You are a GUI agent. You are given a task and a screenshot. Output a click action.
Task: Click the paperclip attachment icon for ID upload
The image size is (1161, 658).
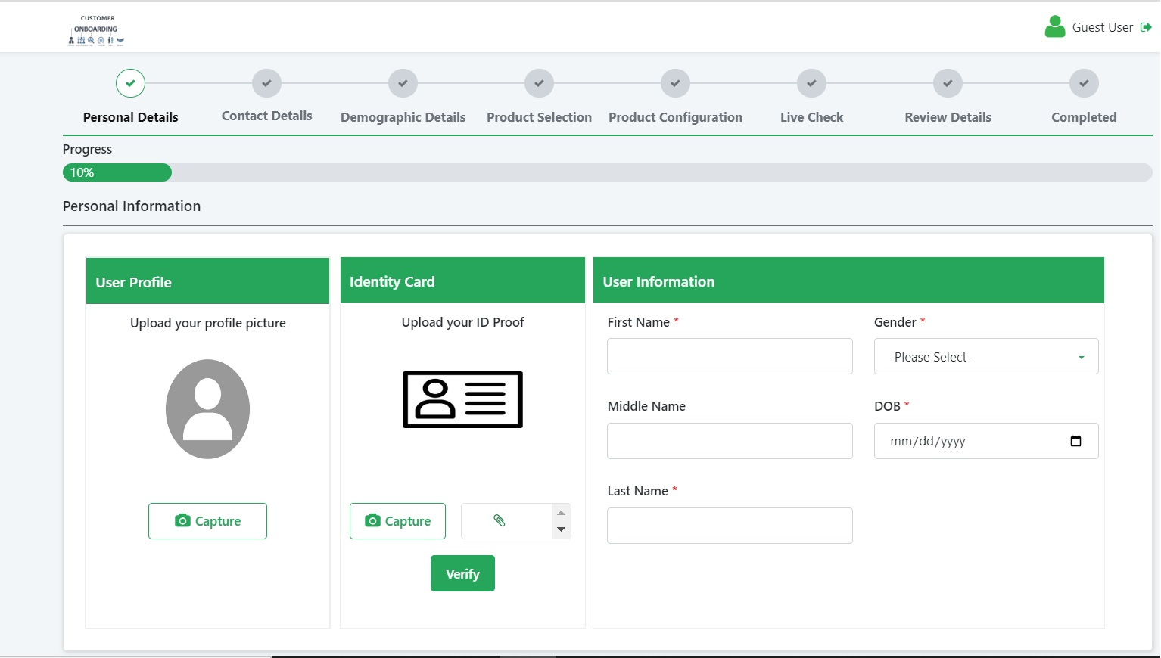(x=500, y=520)
